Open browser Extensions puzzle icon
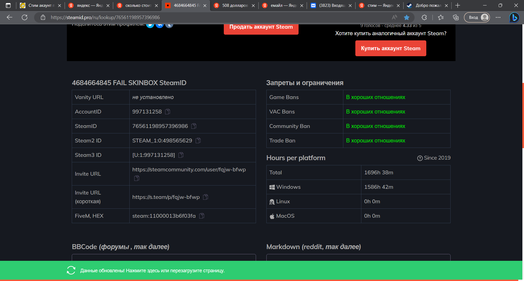Screen dimensions: 524x281 [424, 17]
